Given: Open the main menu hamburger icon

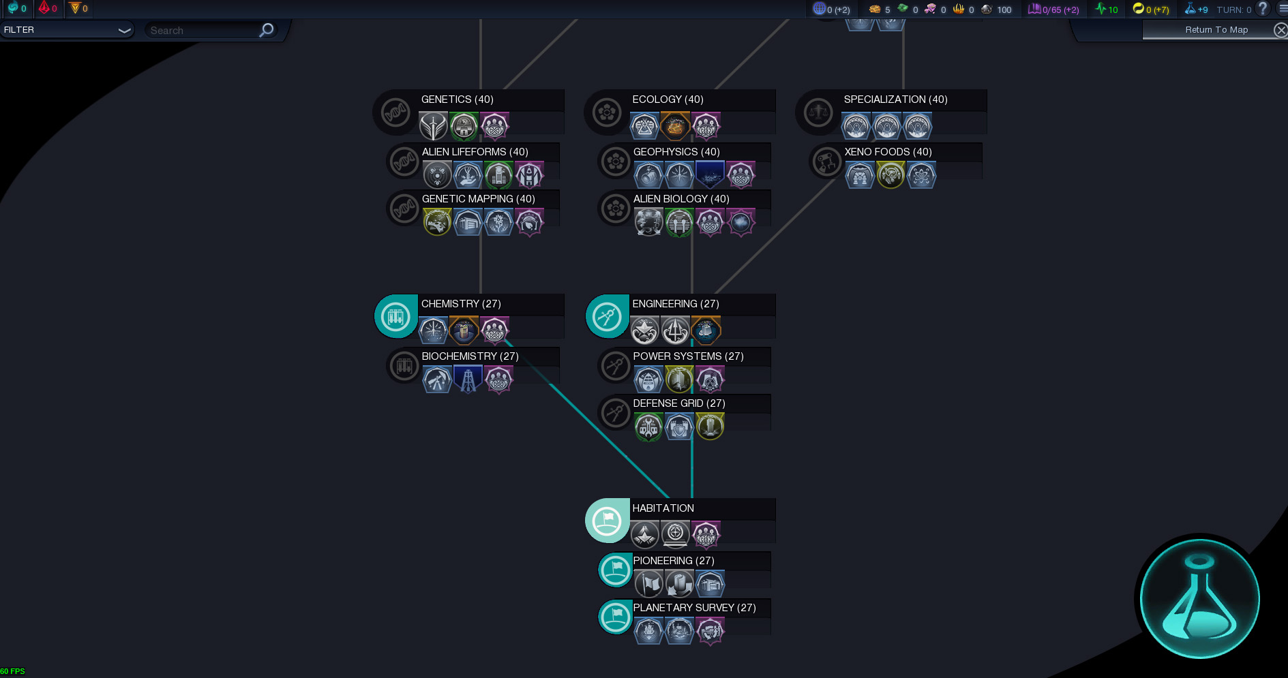Looking at the screenshot, I should 1283,9.
